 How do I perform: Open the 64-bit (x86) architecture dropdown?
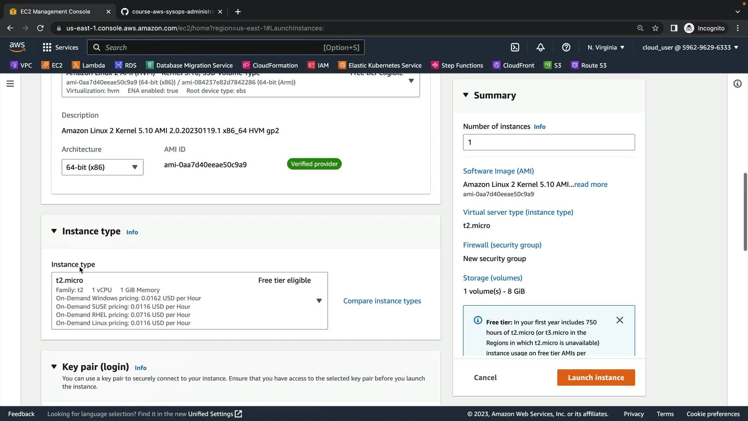click(x=102, y=167)
